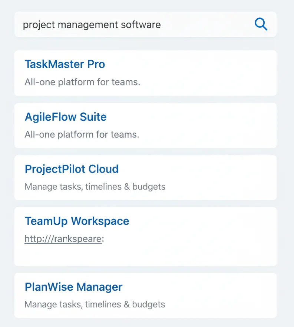Select ProjectPilot Cloud's 'Manage tasks, timelines' description
The width and height of the screenshot is (294, 327).
(x=95, y=187)
